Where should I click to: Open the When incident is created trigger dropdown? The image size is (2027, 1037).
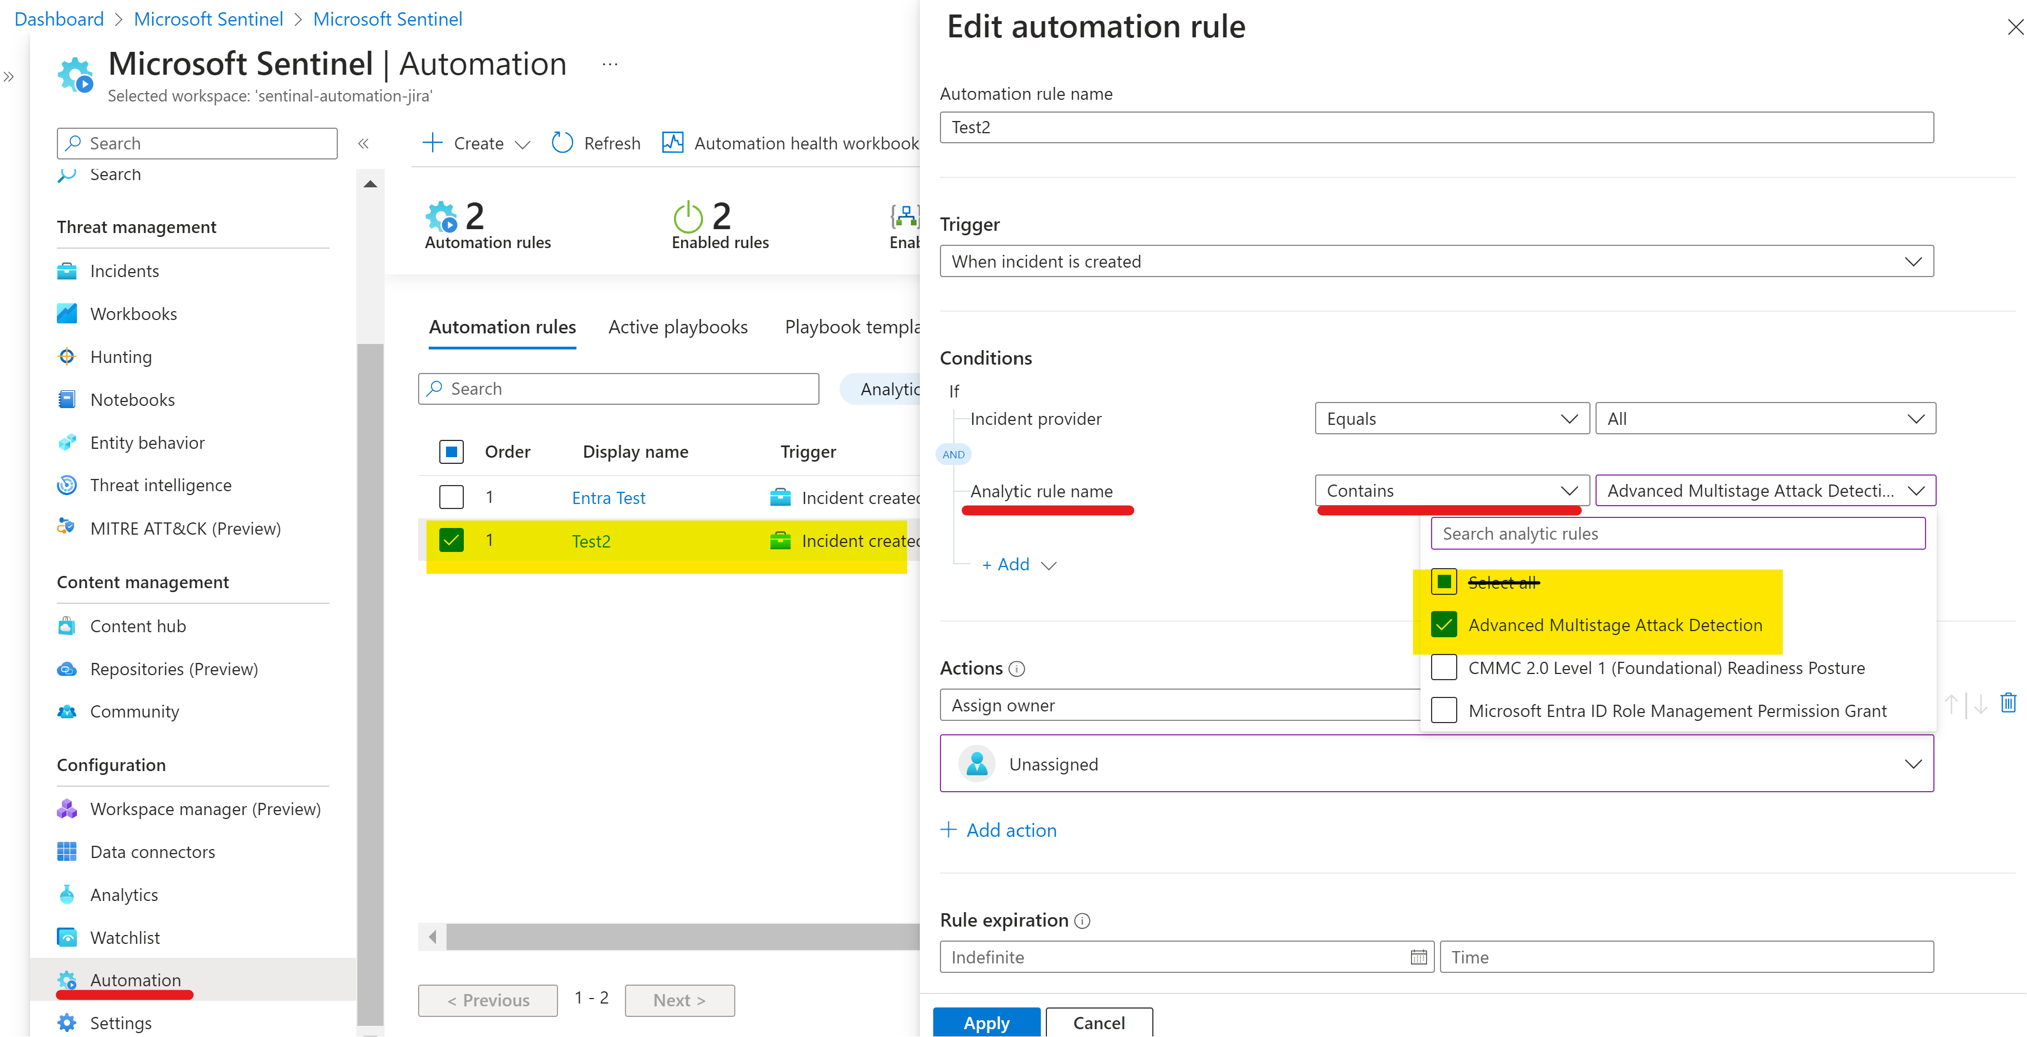point(1913,261)
